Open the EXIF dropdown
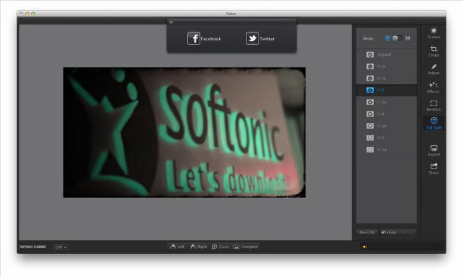This screenshot has width=463, height=277. (x=61, y=247)
